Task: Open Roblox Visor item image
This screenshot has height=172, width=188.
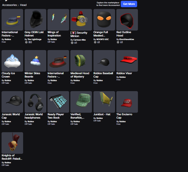Action: pos(127,61)
